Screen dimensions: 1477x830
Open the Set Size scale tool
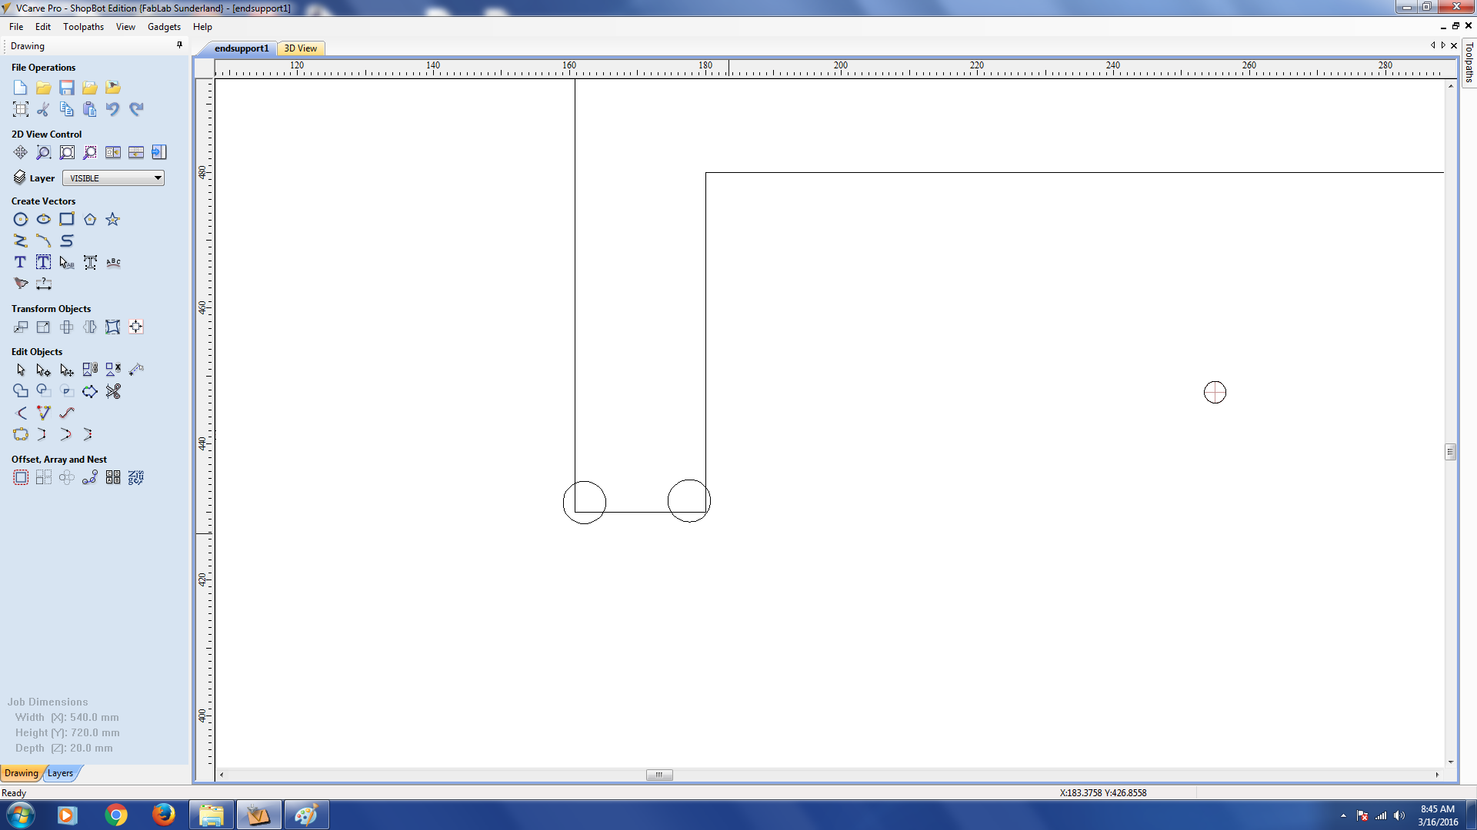(44, 327)
